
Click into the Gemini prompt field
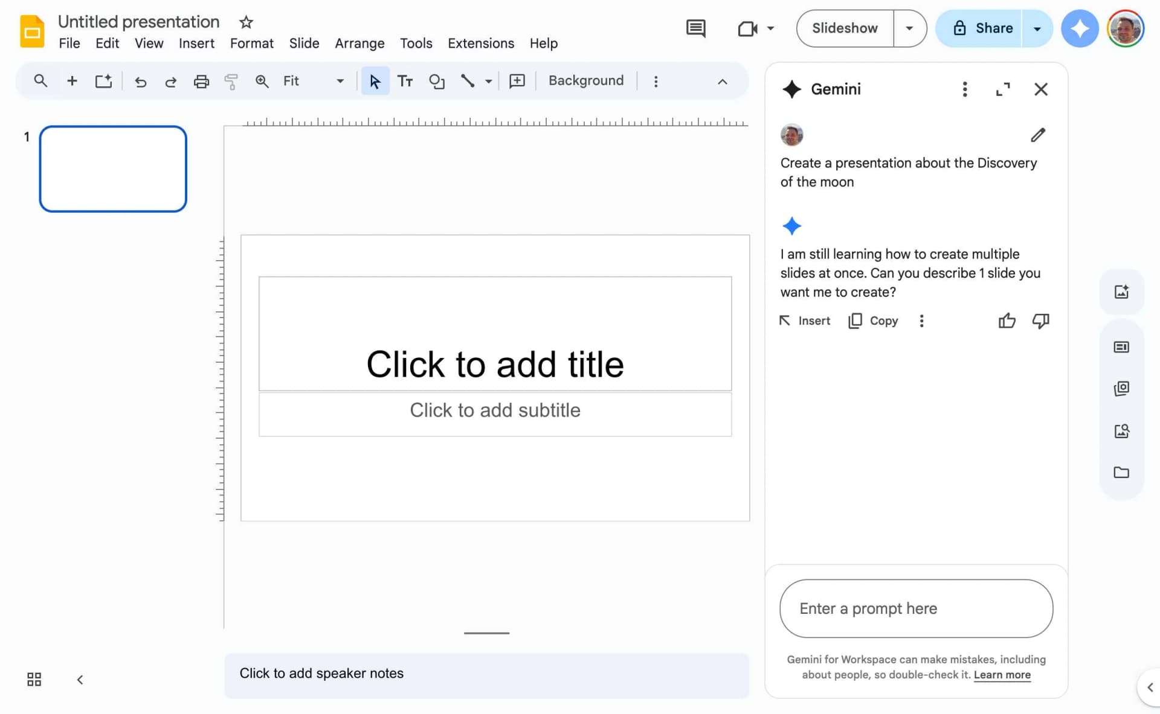pyautogui.click(x=916, y=608)
